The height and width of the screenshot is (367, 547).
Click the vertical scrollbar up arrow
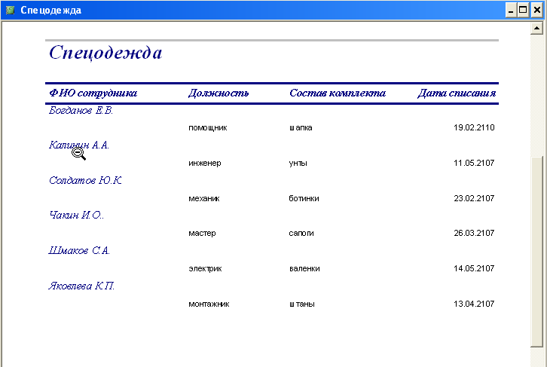tap(537, 29)
